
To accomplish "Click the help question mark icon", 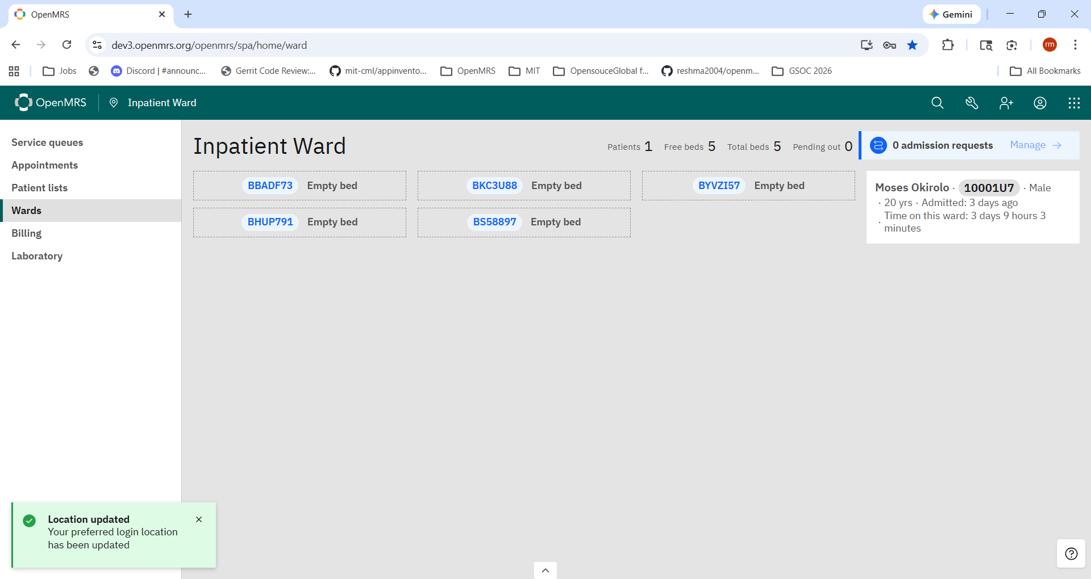I will pos(1071,553).
